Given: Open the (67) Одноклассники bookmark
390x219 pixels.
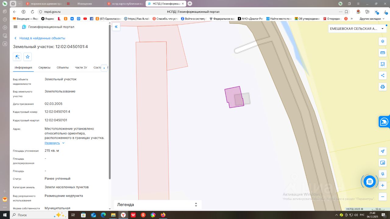Looking at the screenshot, I should pos(108,19).
